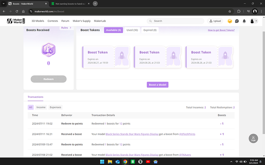Click the search magnifier icon
The image size is (265, 165).
pos(151,21)
